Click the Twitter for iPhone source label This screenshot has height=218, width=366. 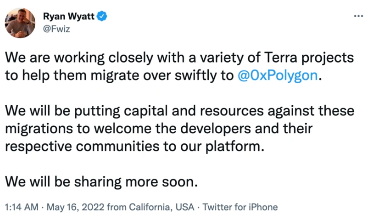(x=240, y=207)
